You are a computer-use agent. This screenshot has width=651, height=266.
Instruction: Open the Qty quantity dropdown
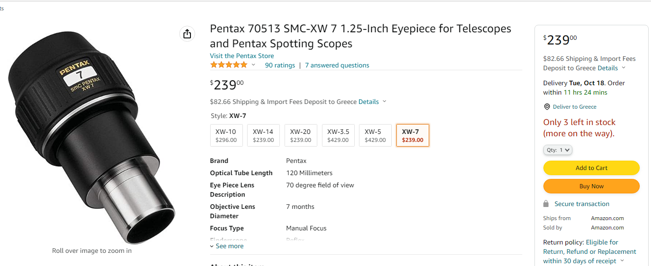click(558, 150)
